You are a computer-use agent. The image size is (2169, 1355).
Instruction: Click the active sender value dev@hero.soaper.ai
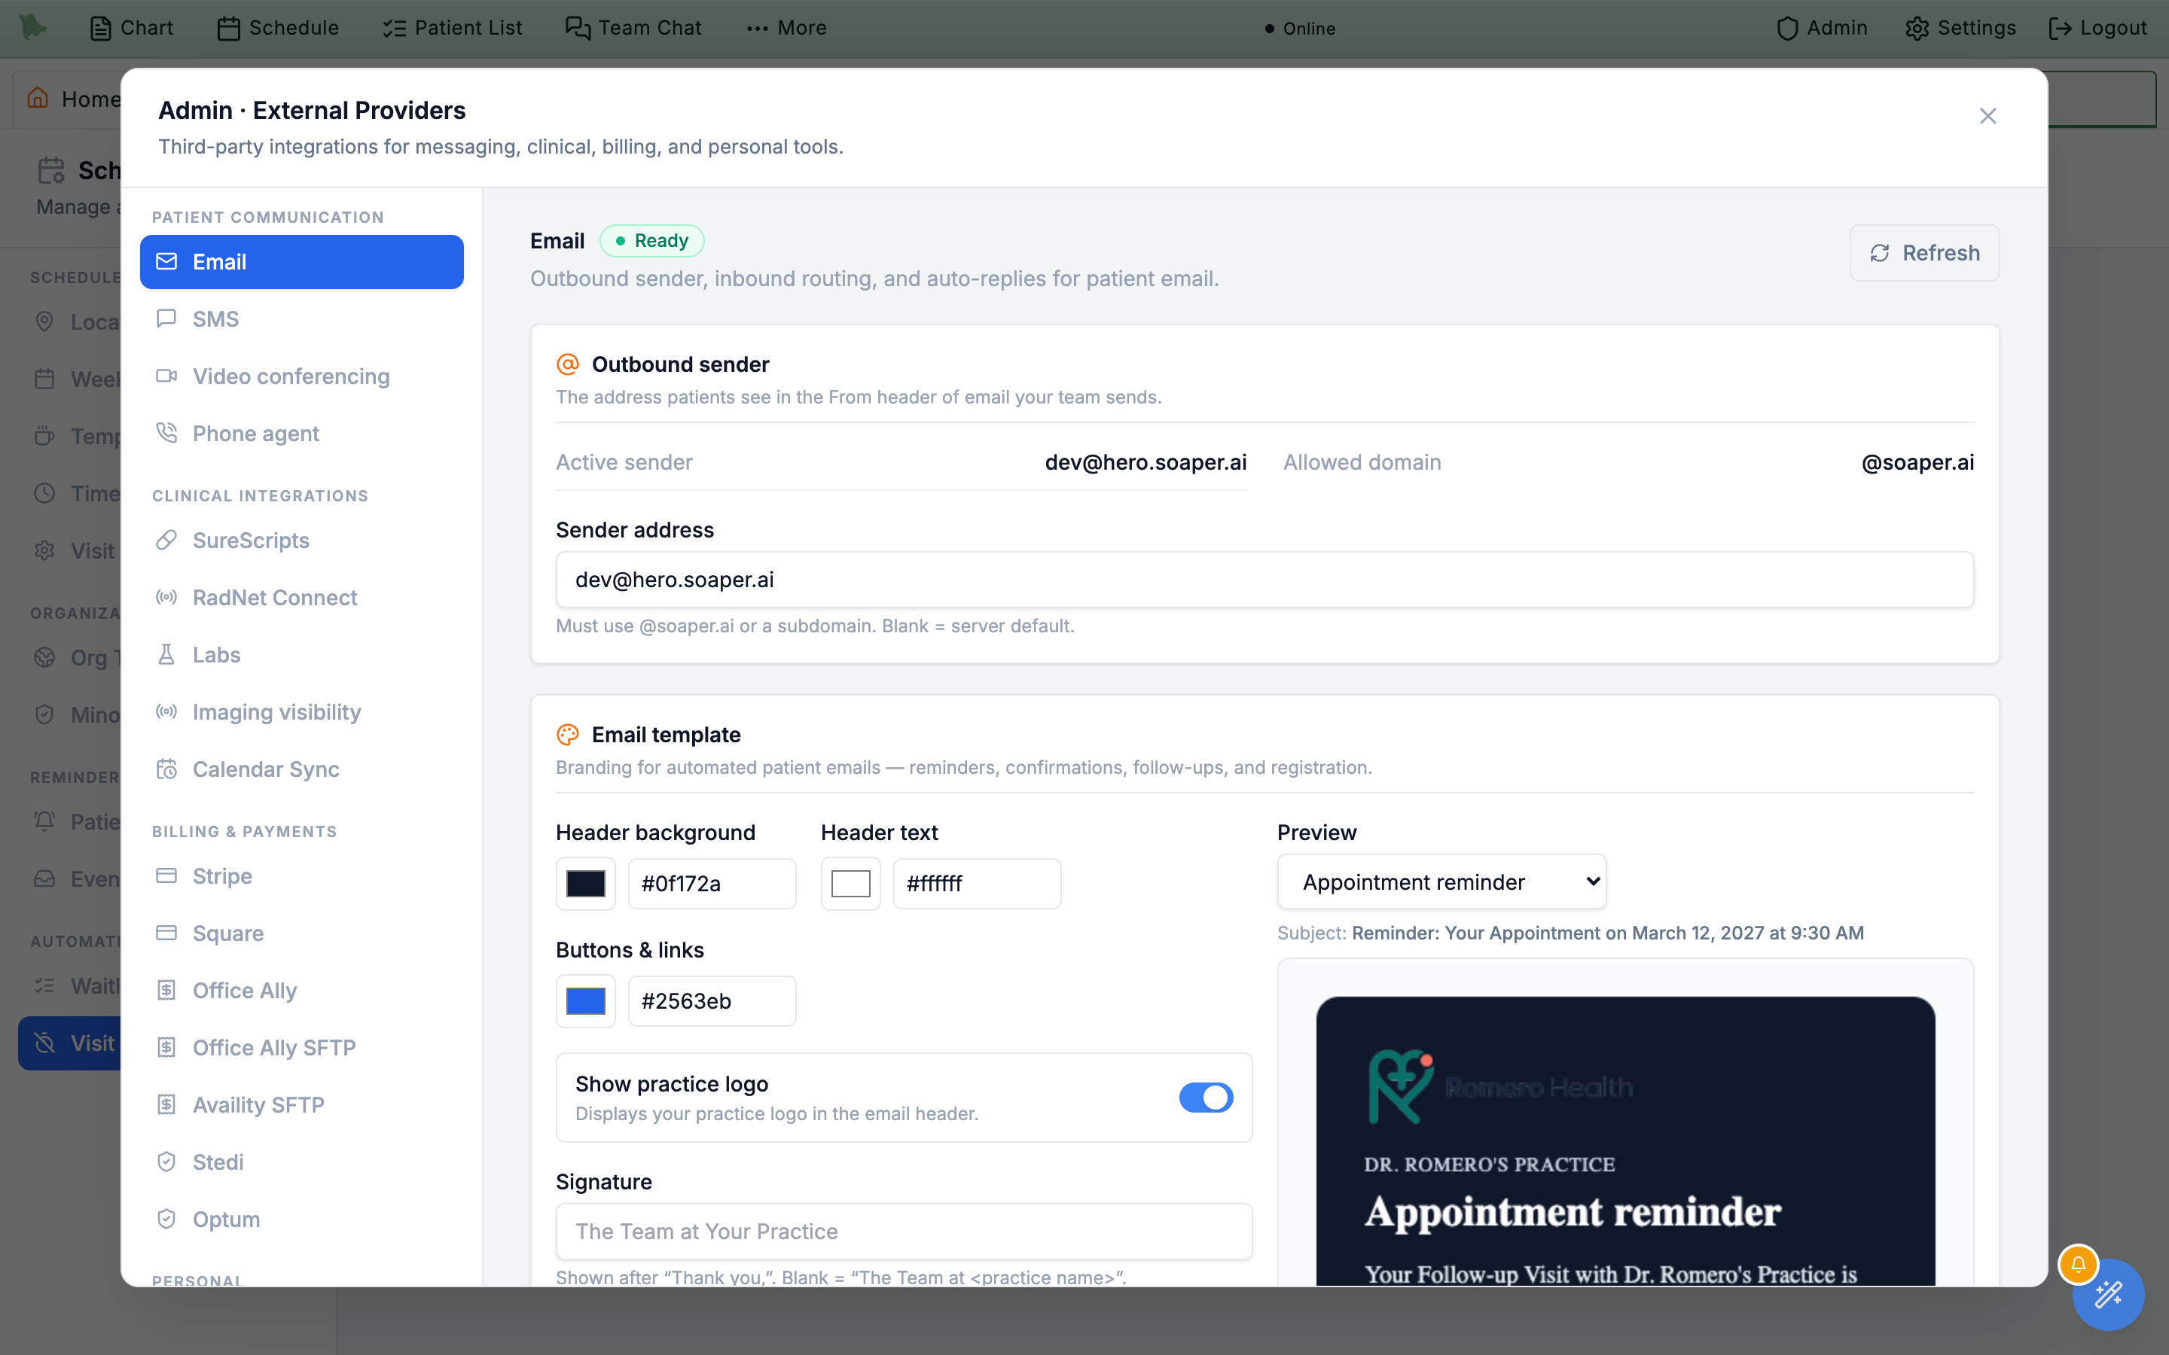[x=1146, y=462]
